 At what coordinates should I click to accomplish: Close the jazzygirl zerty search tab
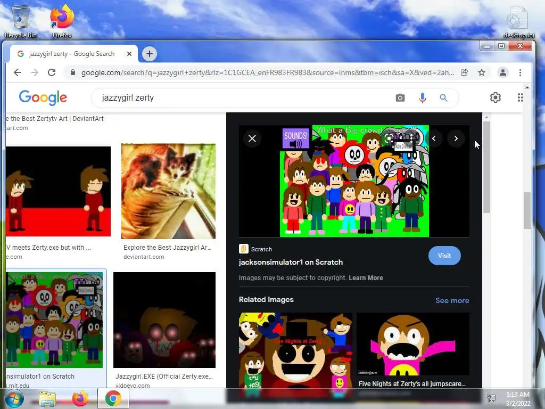click(x=129, y=54)
